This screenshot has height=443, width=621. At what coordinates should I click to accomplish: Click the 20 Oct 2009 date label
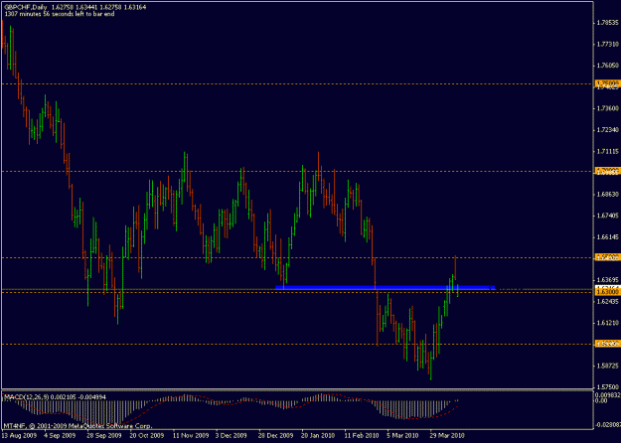146,436
